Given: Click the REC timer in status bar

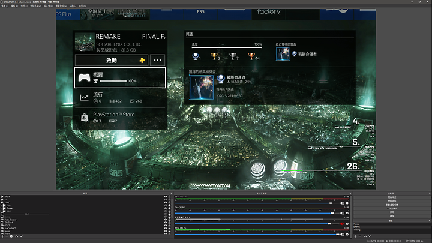Looking at the screenshot, I should [x=394, y=241].
